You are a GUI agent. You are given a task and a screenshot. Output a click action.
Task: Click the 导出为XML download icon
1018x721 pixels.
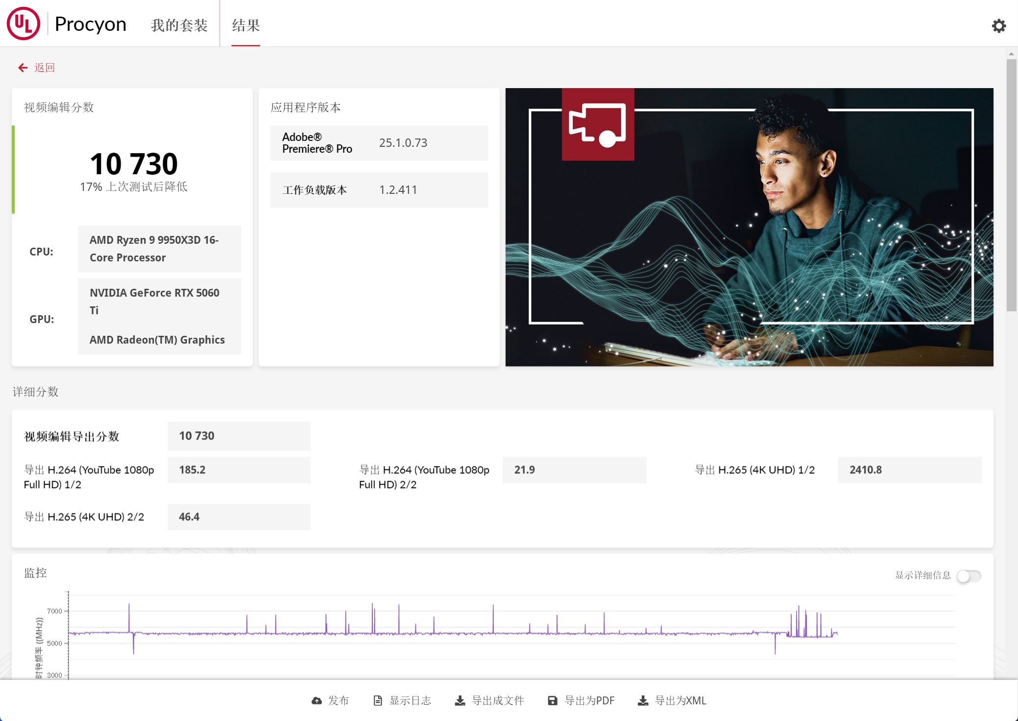point(643,700)
